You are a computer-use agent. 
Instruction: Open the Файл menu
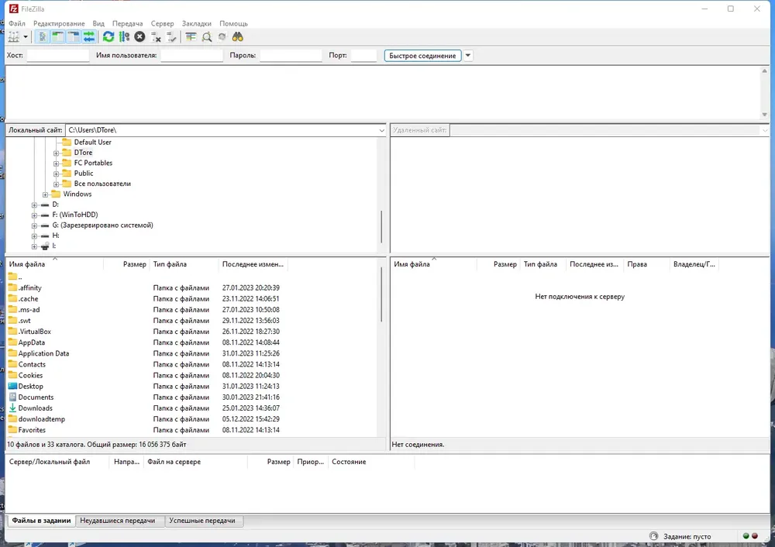(x=17, y=23)
